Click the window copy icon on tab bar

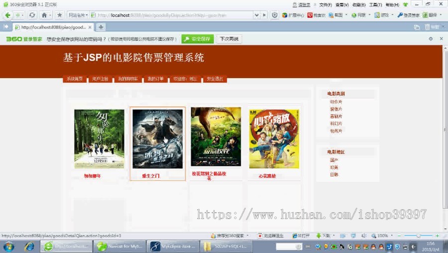[417, 27]
